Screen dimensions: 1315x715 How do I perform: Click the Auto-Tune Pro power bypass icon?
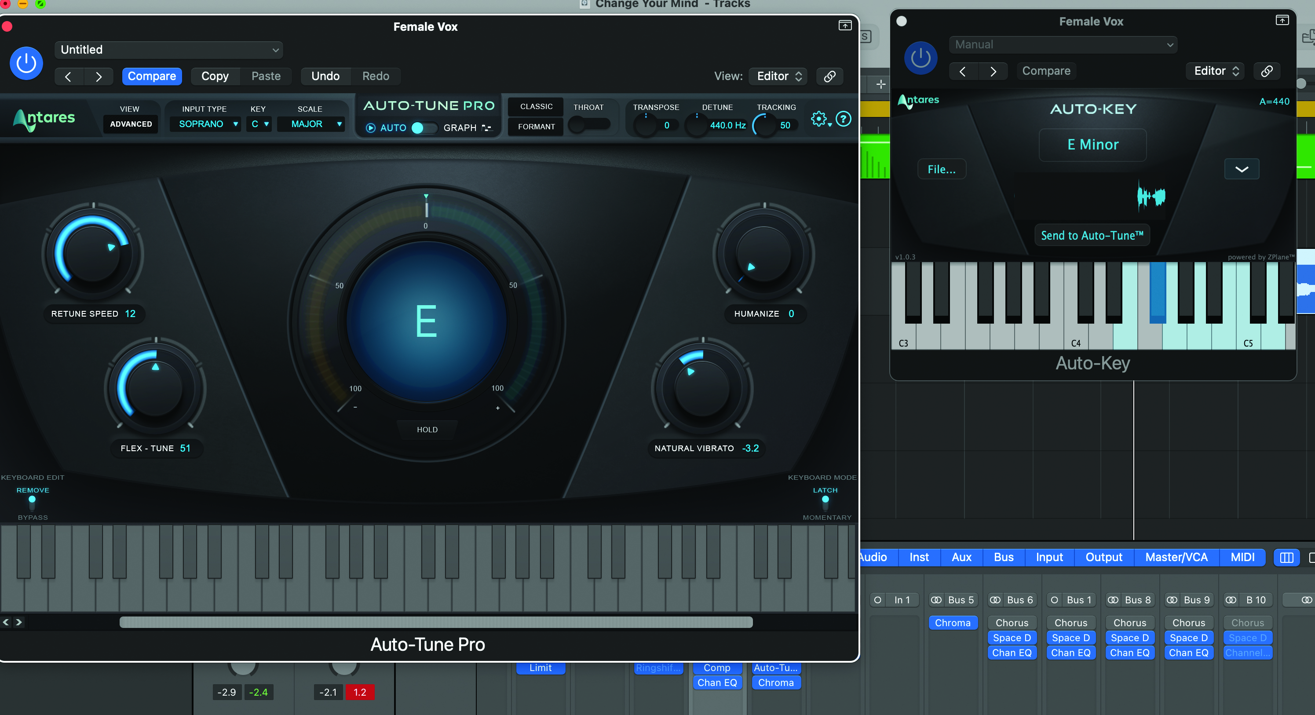(x=26, y=63)
